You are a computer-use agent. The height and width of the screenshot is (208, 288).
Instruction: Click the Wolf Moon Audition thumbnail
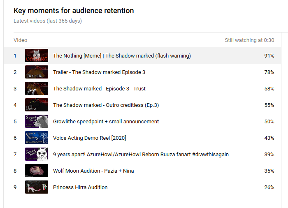[37, 171]
